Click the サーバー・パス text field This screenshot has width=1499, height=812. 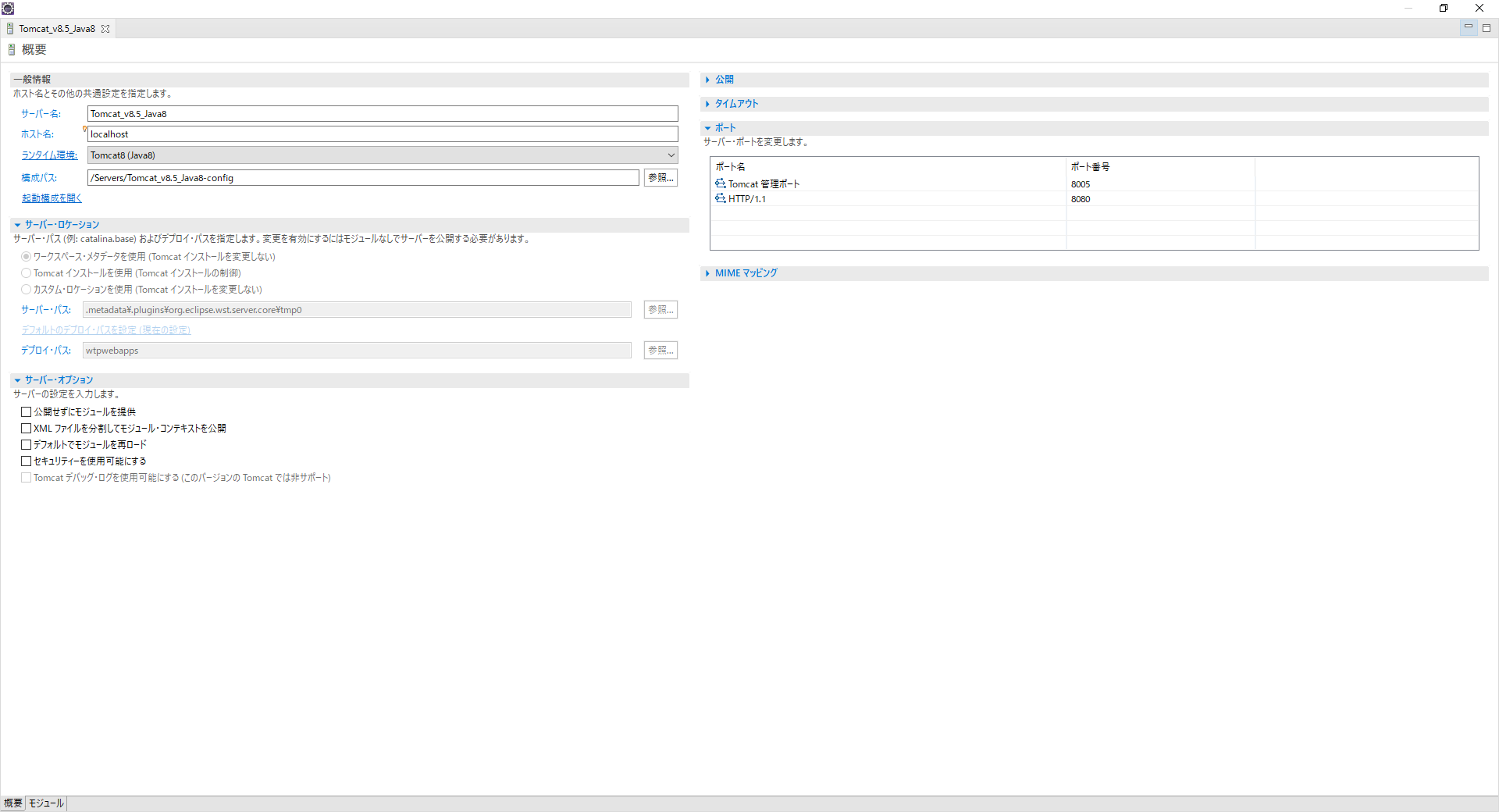[x=357, y=310]
